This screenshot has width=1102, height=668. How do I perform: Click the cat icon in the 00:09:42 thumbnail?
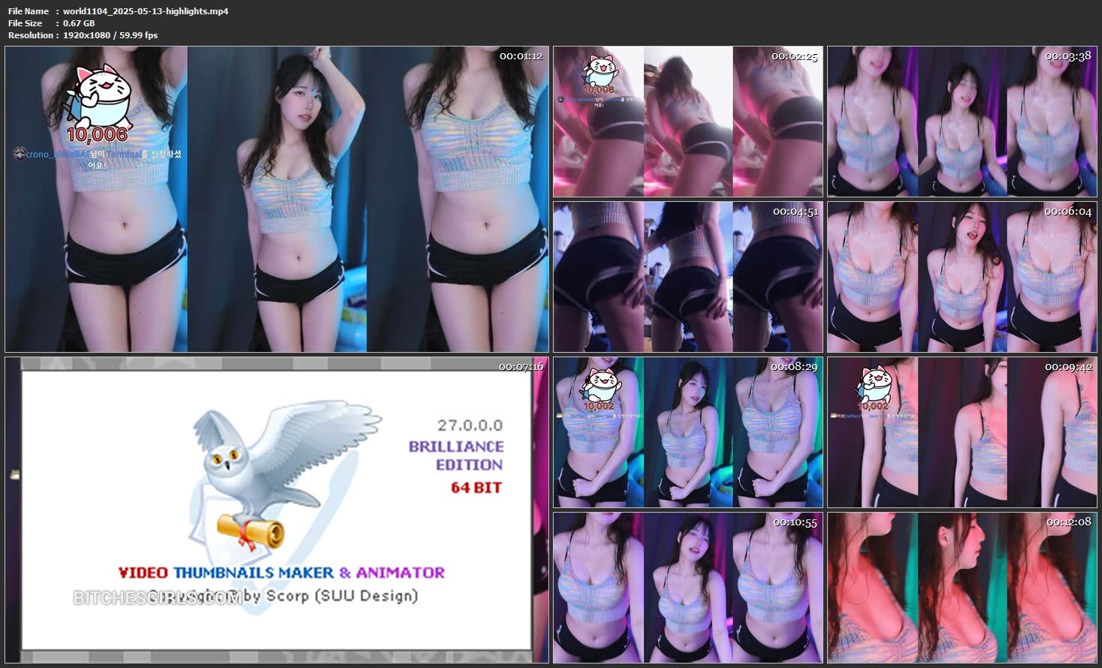(x=873, y=384)
